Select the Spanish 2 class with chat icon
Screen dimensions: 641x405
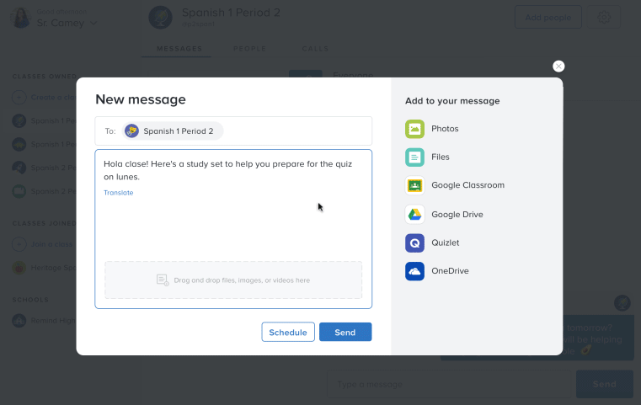19,168
